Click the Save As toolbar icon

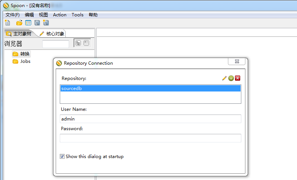click(46, 23)
